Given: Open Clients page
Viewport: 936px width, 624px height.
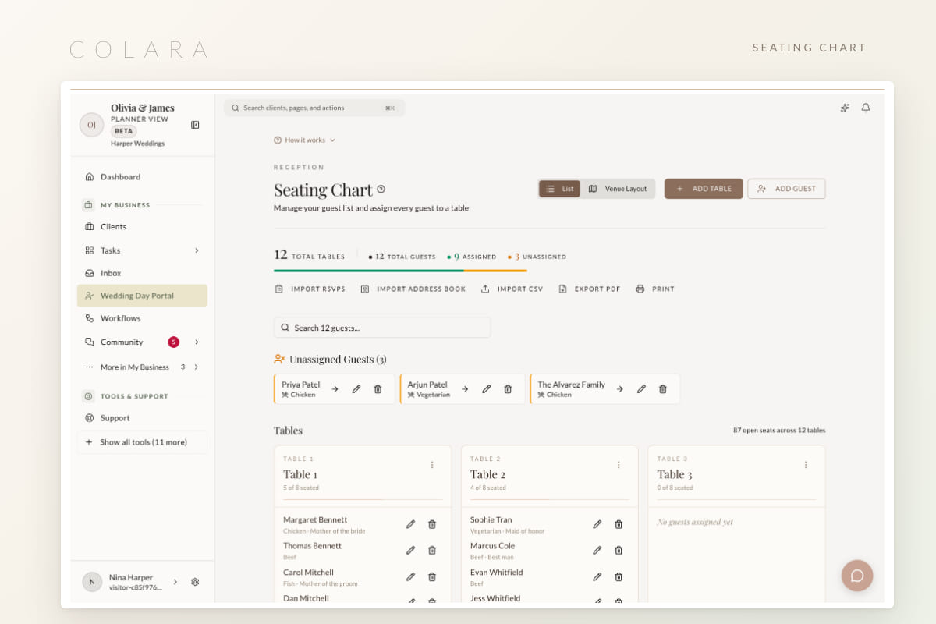Looking at the screenshot, I should coord(142,227).
